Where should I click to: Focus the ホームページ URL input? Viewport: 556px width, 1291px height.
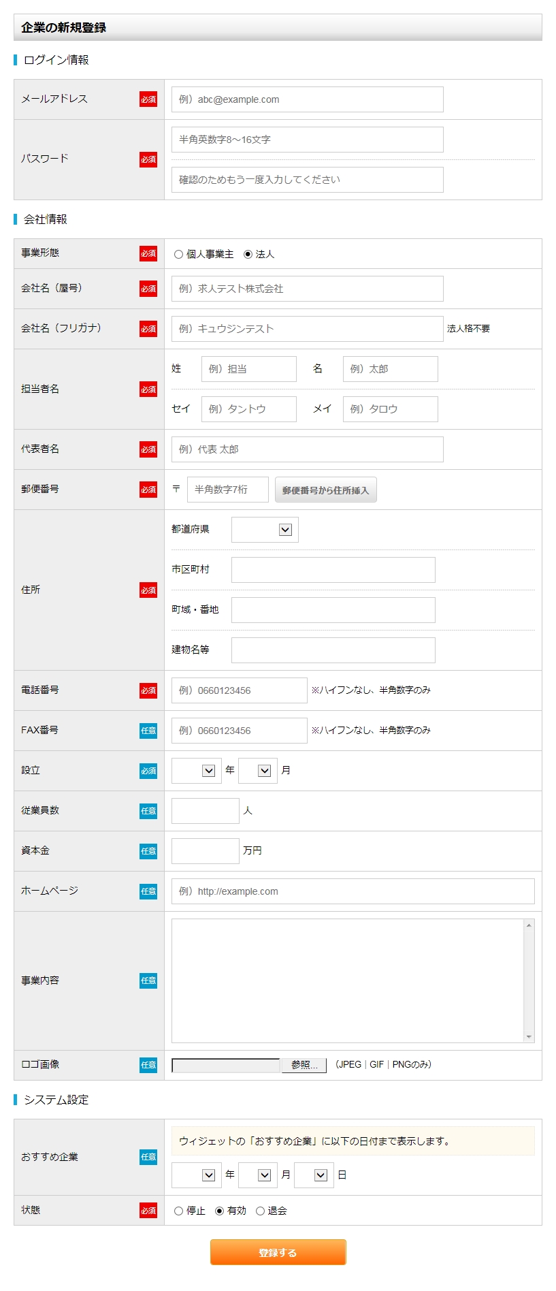(353, 891)
